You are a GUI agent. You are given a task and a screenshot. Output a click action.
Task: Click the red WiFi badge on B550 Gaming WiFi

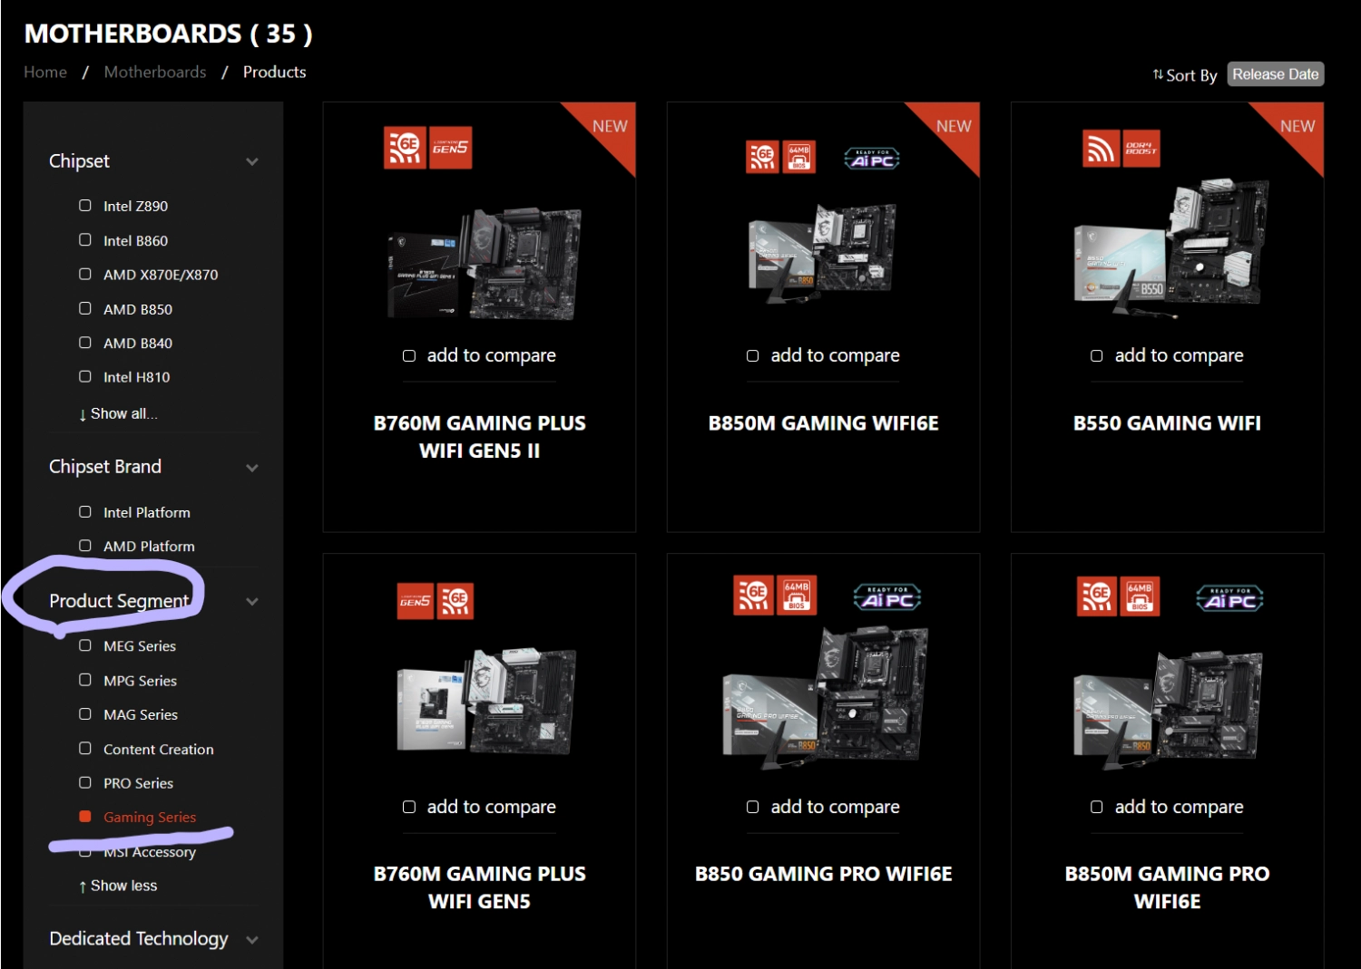[1101, 149]
